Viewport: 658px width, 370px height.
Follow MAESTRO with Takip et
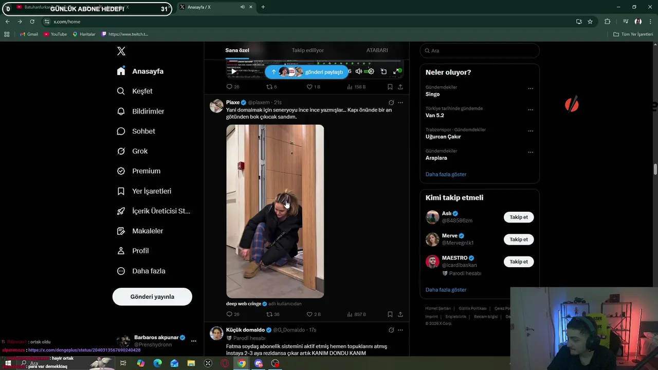[519, 262]
